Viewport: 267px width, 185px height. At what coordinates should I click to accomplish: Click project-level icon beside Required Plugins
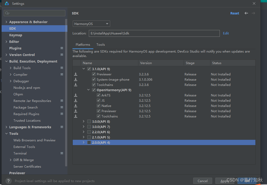62,114
